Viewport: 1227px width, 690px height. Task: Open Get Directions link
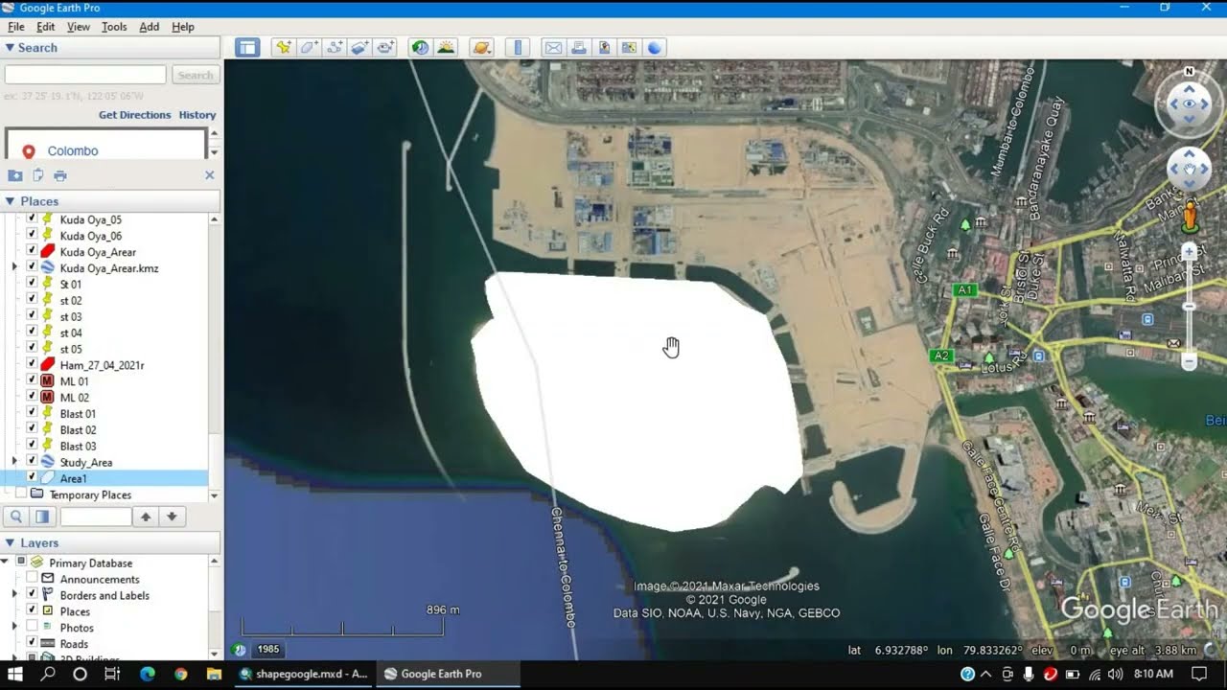[x=135, y=115]
